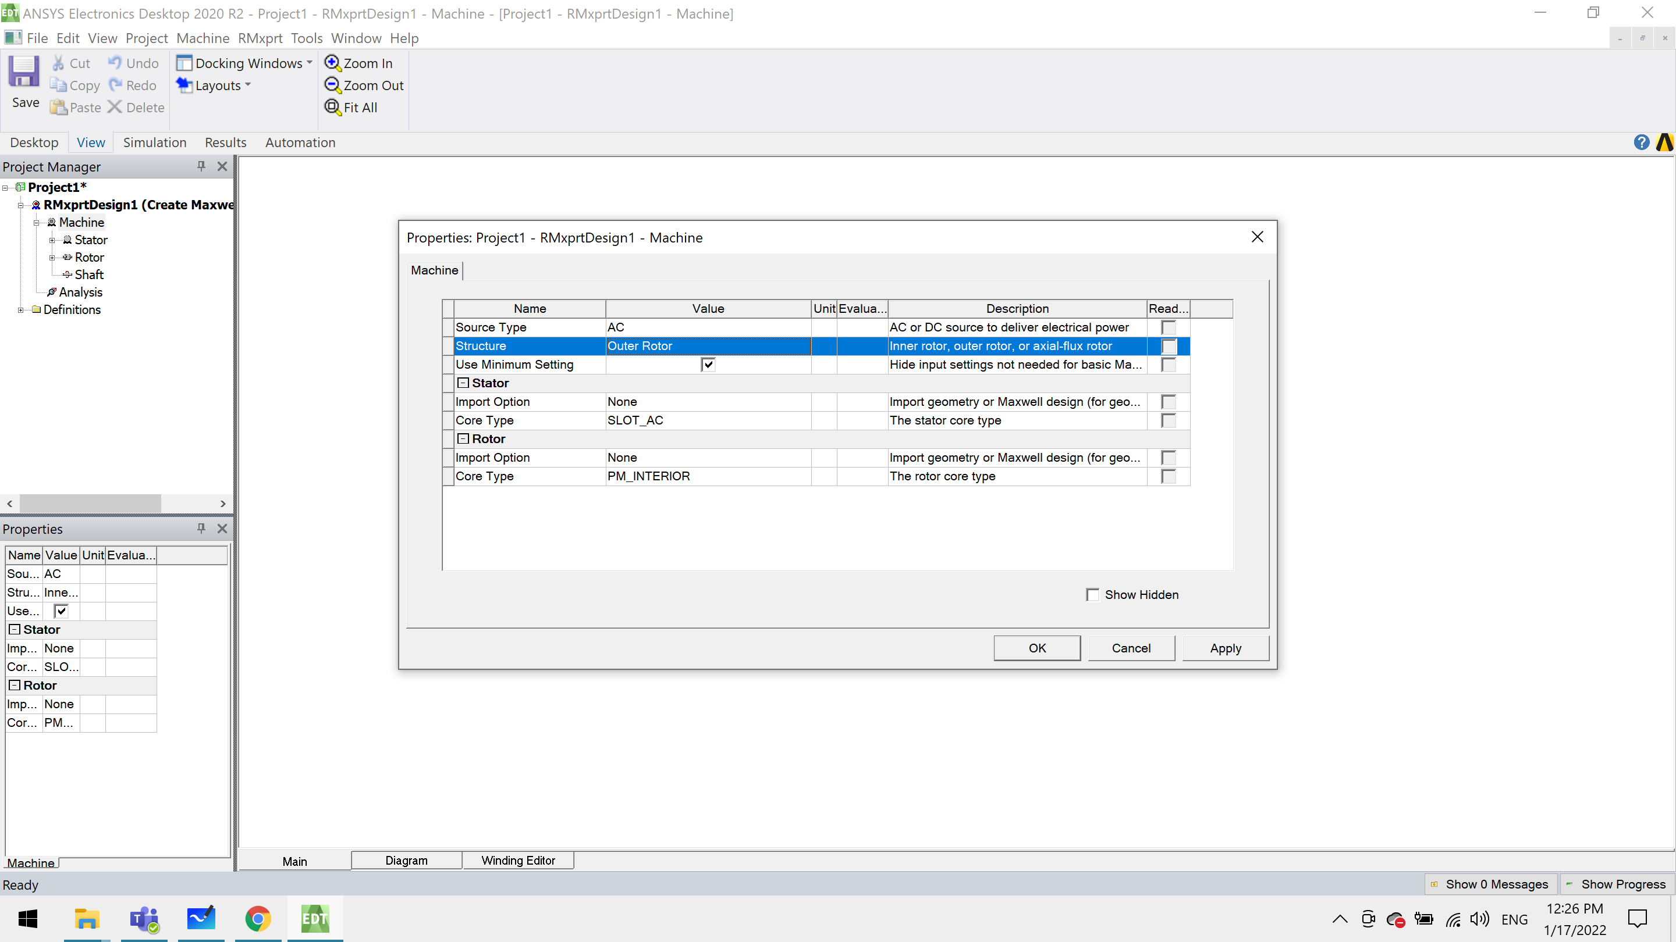Click the Windows Start button
This screenshot has height=942, width=1676.
(28, 919)
